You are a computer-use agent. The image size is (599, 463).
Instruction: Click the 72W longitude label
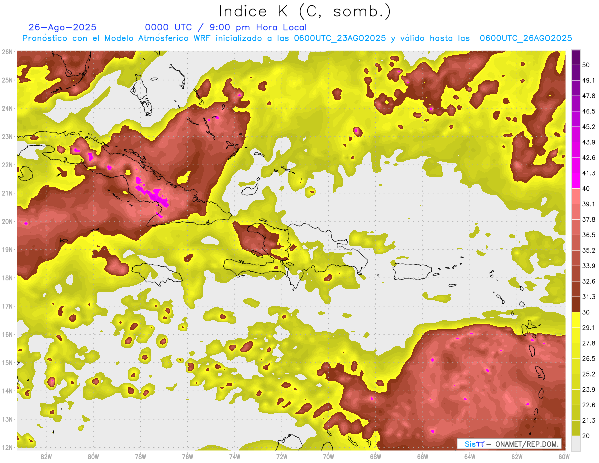(x=282, y=457)
